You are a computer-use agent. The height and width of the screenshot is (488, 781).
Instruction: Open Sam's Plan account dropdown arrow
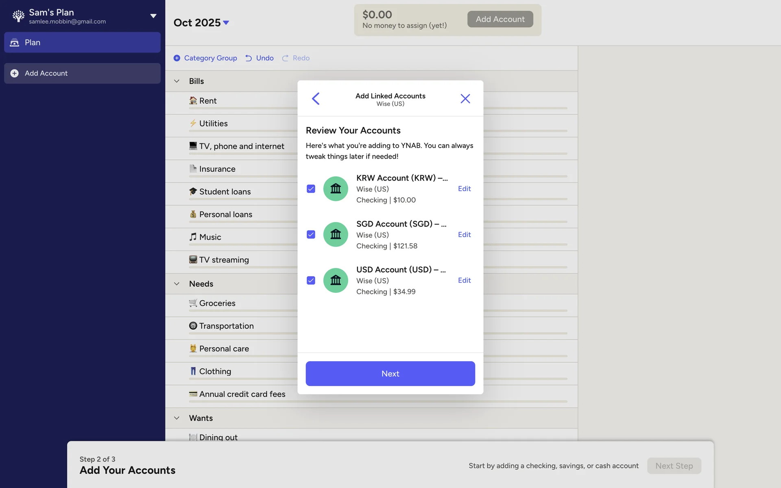point(153,16)
